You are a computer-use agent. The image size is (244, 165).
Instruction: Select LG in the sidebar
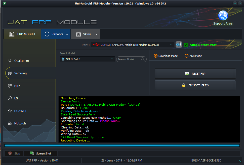point(29,98)
